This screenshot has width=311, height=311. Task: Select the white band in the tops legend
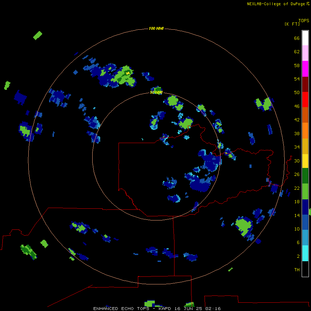pyautogui.click(x=305, y=38)
